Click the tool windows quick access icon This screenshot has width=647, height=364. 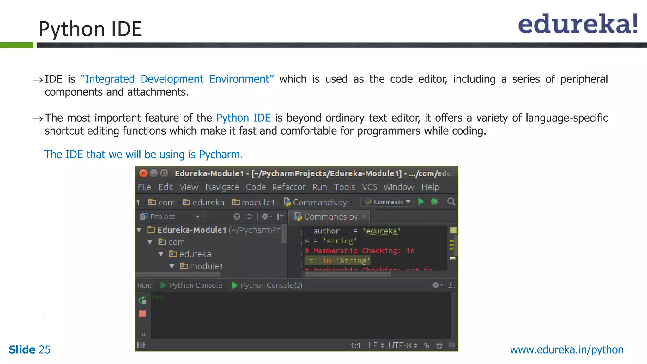(x=141, y=345)
